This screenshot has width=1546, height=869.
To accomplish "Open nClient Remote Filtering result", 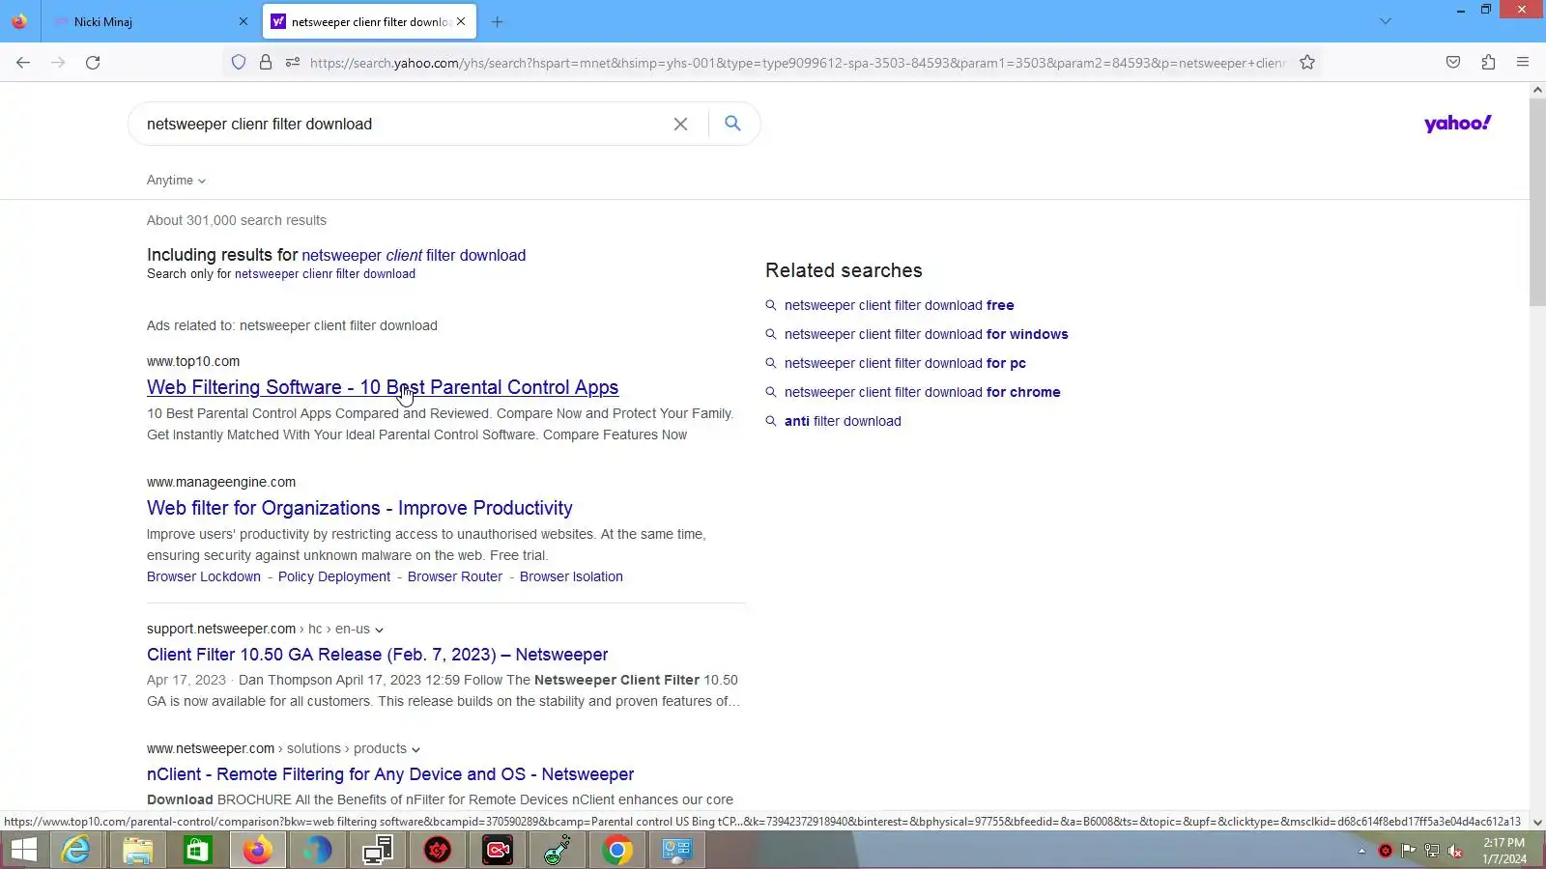I will (x=390, y=774).
